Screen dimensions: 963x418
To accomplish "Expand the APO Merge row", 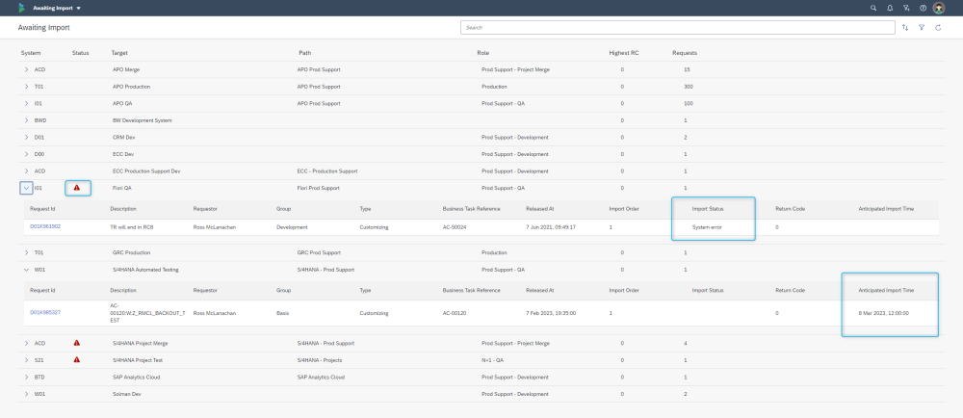I will 26,69.
